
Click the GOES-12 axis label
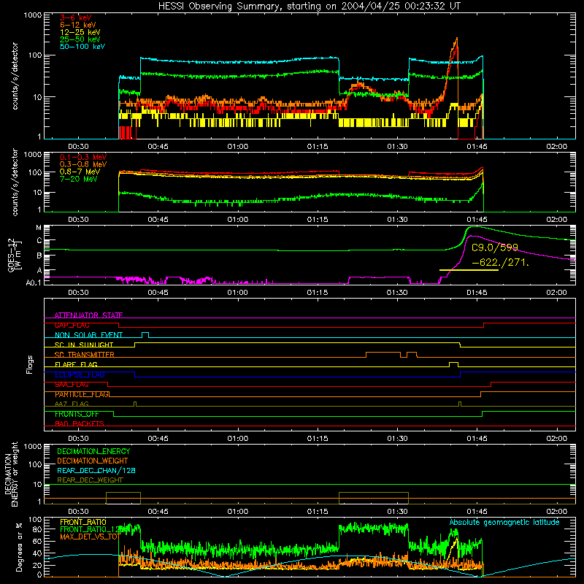14,255
